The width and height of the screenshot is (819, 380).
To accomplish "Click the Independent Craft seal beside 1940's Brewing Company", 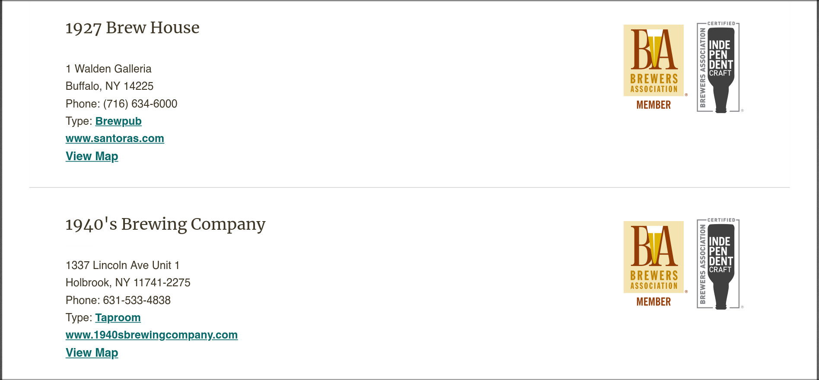I will (x=720, y=264).
